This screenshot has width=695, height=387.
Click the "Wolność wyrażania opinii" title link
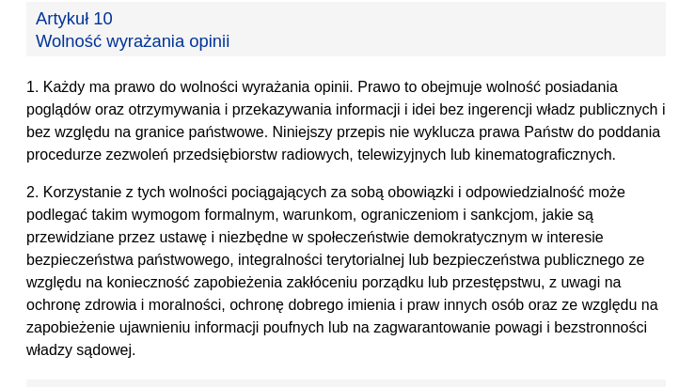click(x=133, y=41)
